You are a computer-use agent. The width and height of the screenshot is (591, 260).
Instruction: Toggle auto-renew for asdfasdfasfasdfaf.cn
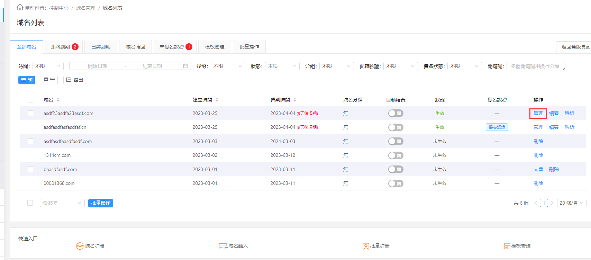coord(396,127)
